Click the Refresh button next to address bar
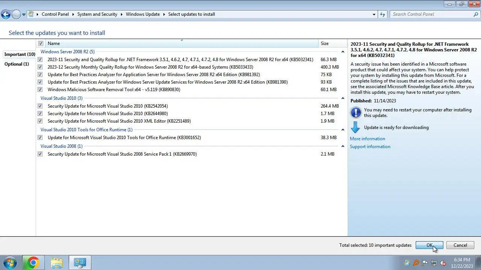The height and width of the screenshot is (270, 481). 383,14
